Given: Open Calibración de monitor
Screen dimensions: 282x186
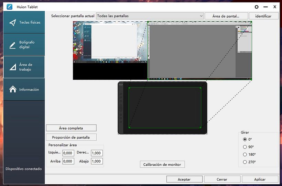Looking at the screenshot, I should pos(162,164).
